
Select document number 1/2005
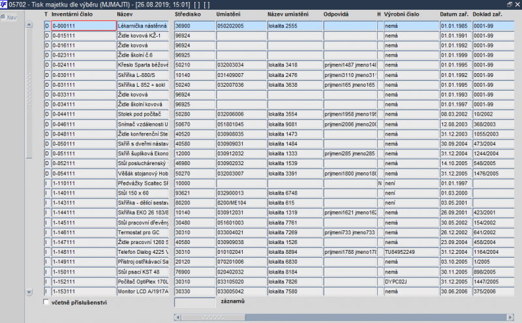coord(493,262)
